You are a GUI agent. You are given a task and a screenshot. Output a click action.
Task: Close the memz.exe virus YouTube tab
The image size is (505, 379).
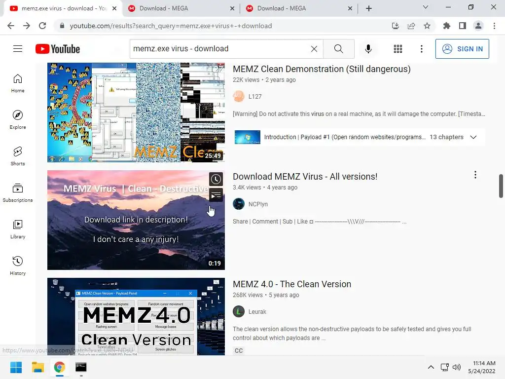[114, 8]
